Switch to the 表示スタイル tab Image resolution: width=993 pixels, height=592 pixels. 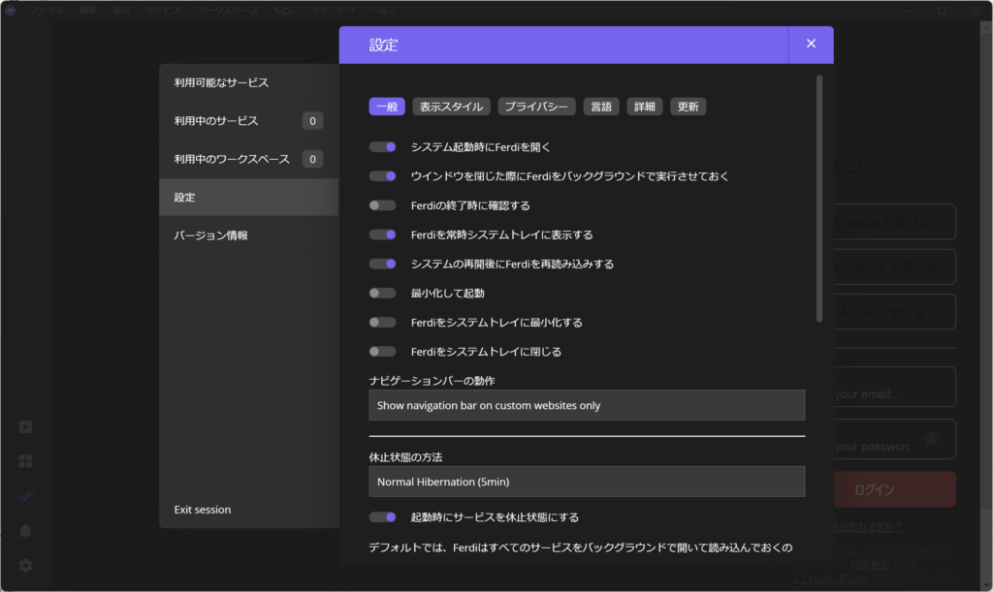pos(451,107)
